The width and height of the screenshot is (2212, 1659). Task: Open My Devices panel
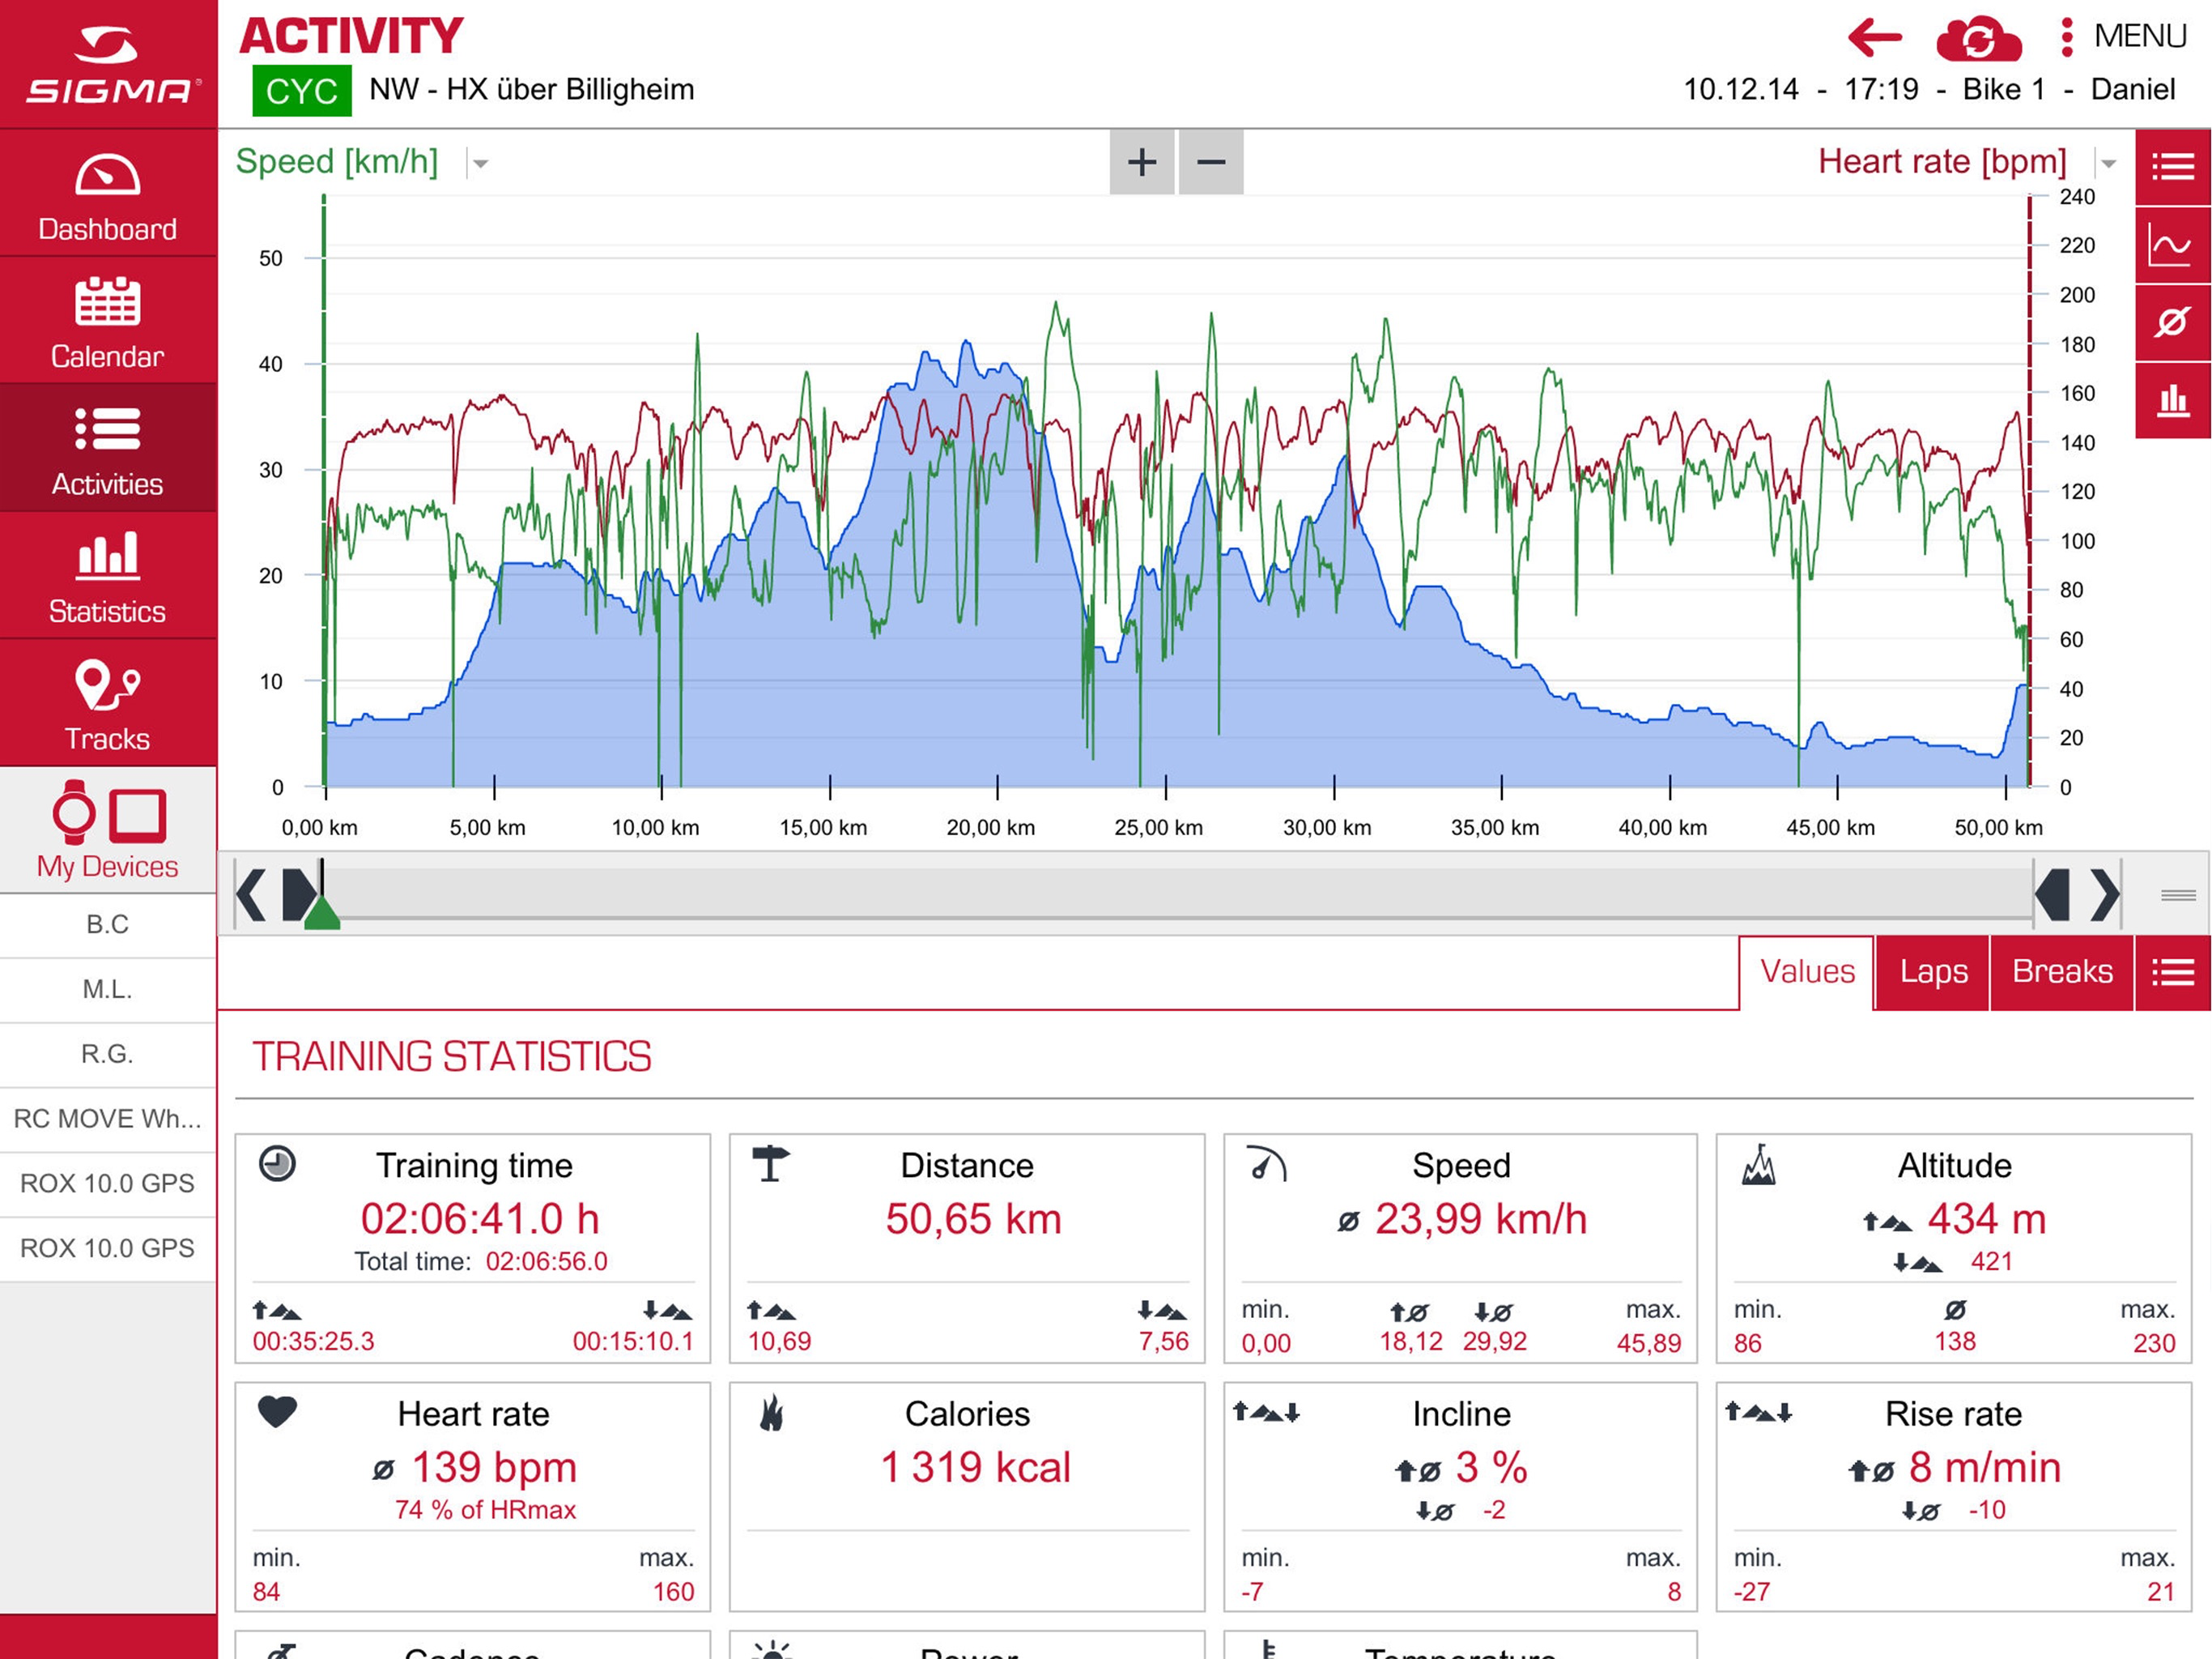[x=108, y=830]
